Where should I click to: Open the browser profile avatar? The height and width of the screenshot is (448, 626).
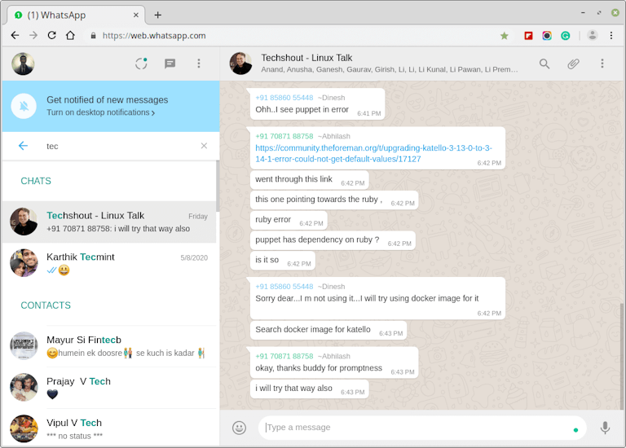pos(593,36)
